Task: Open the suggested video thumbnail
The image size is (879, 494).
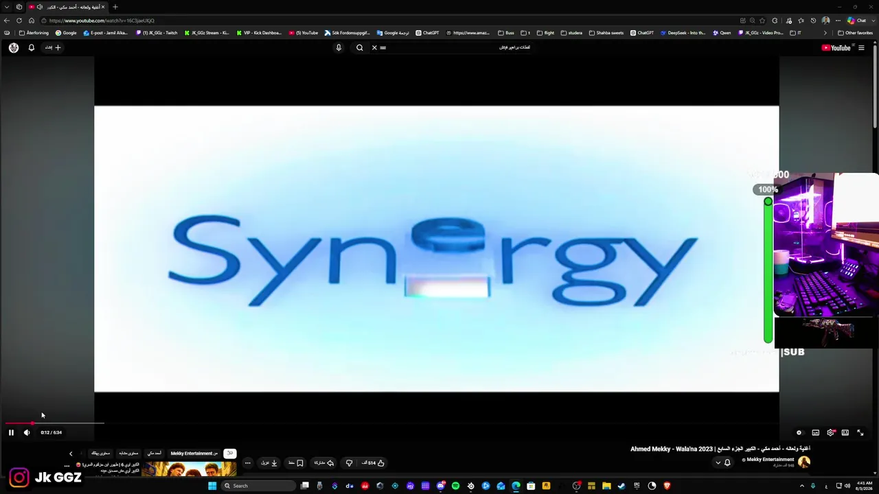Action: [x=189, y=469]
